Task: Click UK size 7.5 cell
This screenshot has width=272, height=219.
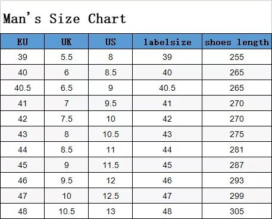Action: point(67,119)
